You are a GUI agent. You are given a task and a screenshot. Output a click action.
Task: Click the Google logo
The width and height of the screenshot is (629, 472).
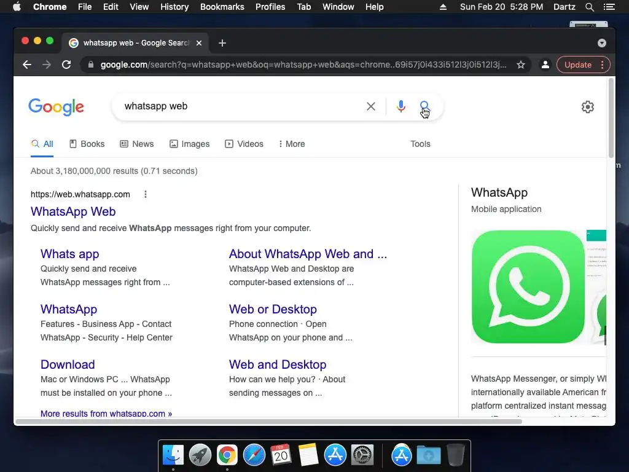coord(56,107)
